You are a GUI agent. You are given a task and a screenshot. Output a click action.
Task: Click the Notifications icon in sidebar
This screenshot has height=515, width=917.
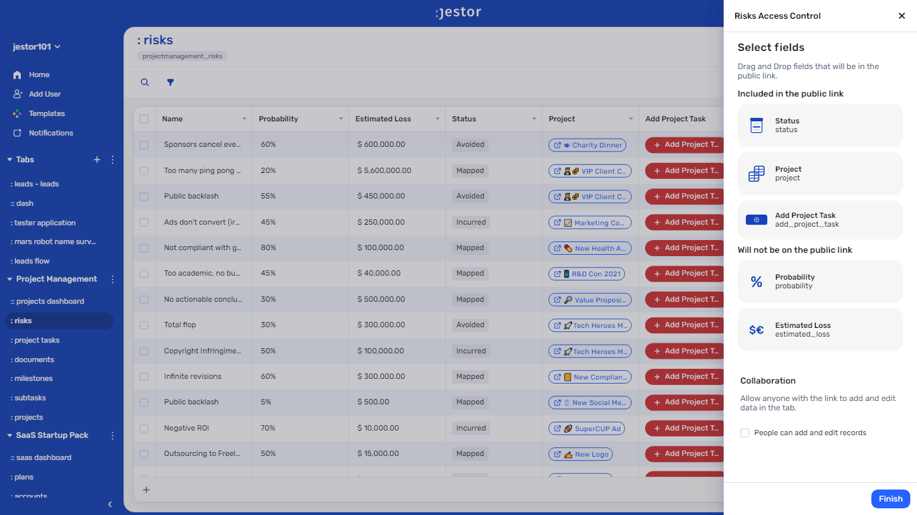(x=17, y=133)
